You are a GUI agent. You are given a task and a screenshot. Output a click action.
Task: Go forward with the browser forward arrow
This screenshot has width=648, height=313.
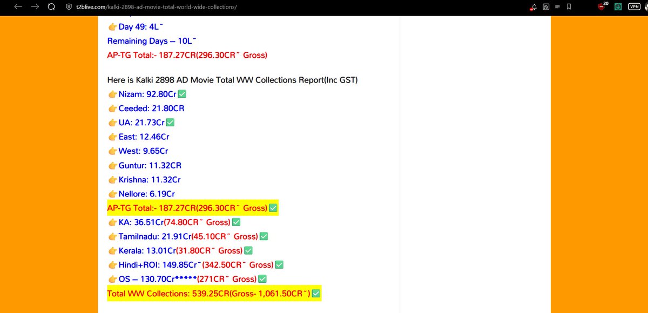coord(35,7)
